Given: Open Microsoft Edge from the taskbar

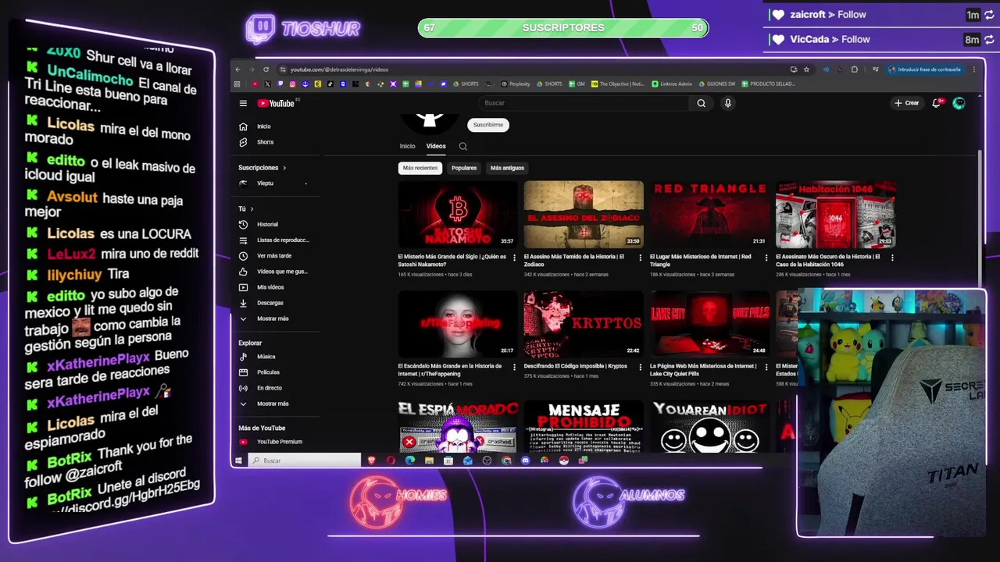Looking at the screenshot, I should pos(410,461).
